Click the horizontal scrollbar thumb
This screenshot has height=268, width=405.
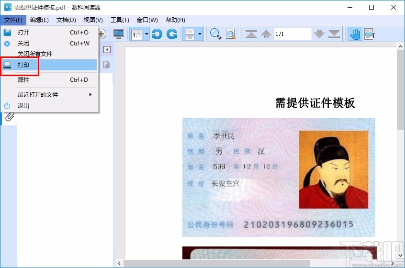point(216,263)
